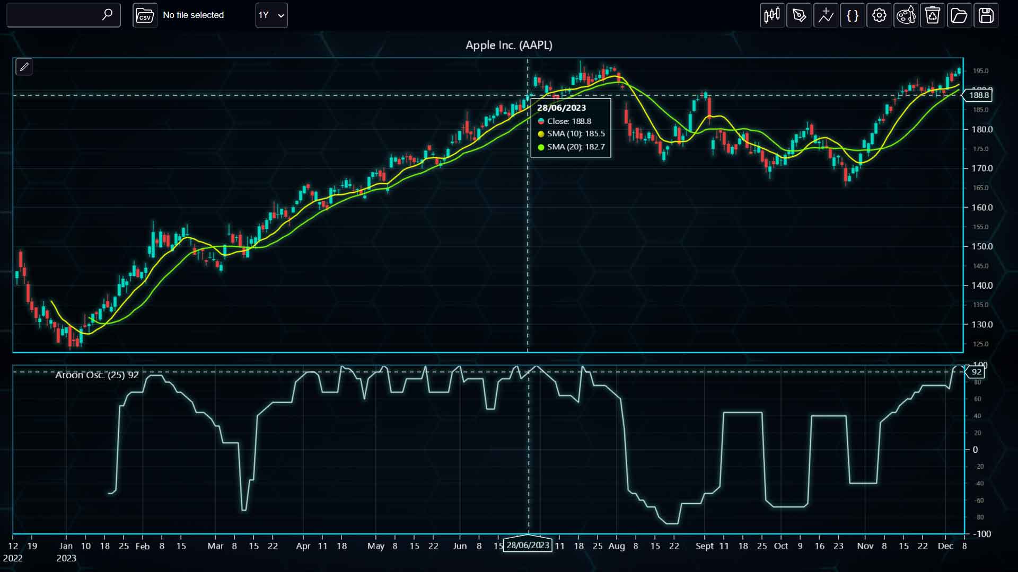Click the 'Aroon Osc. (25) 92' indicator label
1018x572 pixels.
97,375
